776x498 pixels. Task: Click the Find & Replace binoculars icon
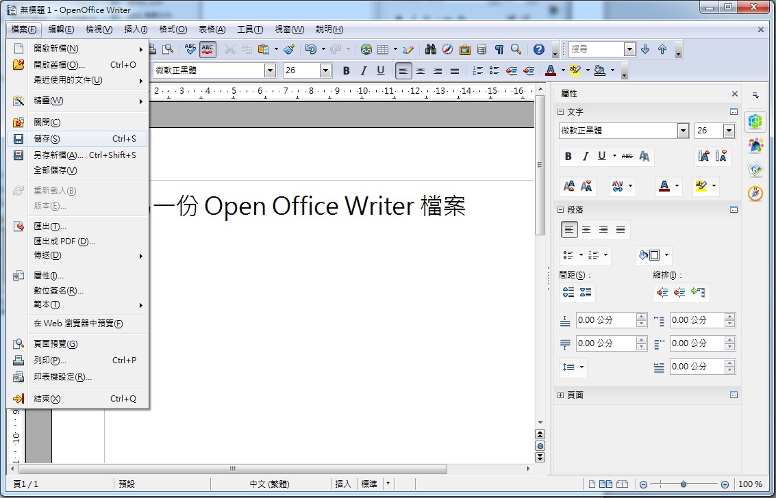pos(431,49)
